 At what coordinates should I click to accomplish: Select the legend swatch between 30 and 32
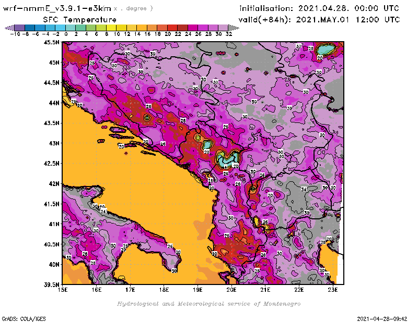pos(223,28)
